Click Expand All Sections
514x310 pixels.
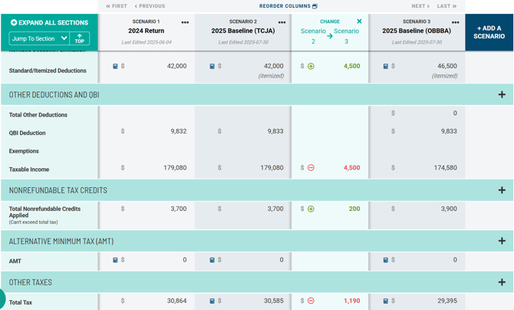click(48, 23)
